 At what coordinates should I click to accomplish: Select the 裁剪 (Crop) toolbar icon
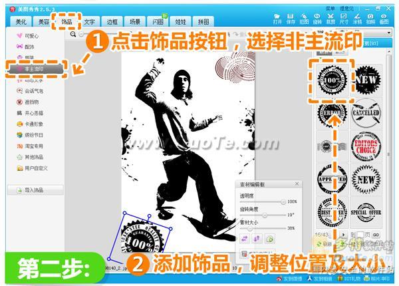pyautogui.click(x=331, y=19)
